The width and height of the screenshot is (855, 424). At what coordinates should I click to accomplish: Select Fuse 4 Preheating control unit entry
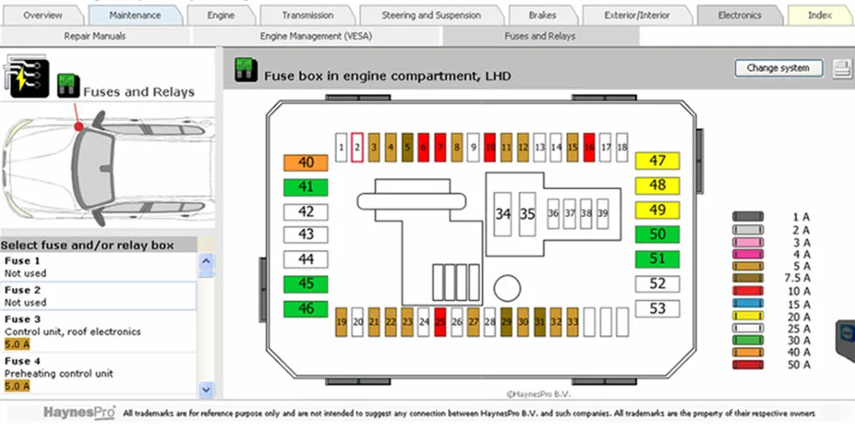98,374
